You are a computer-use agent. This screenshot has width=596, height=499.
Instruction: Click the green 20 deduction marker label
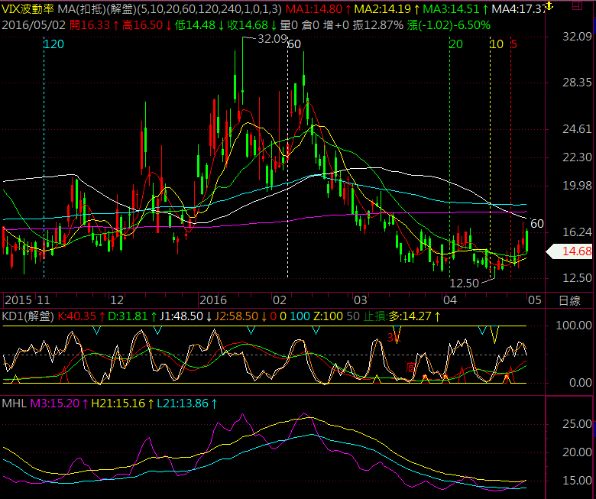(x=456, y=44)
